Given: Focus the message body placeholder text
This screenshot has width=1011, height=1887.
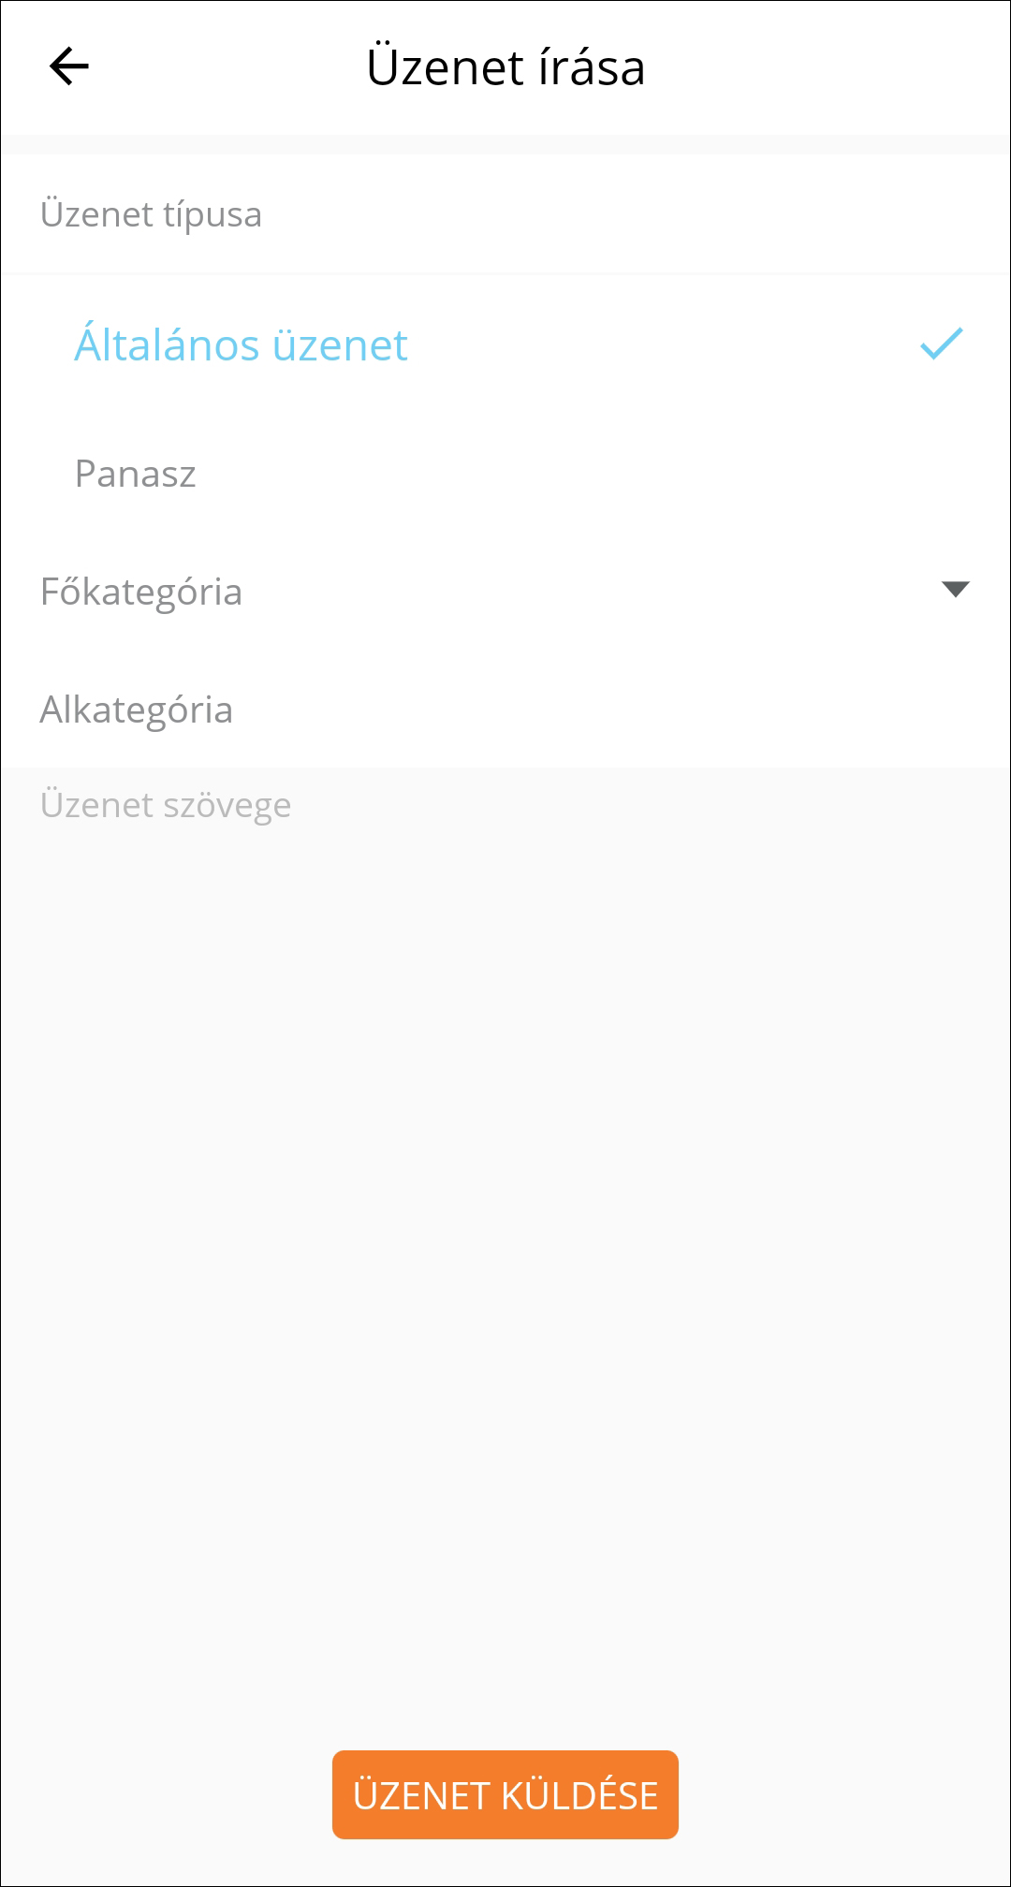Looking at the screenshot, I should [166, 805].
